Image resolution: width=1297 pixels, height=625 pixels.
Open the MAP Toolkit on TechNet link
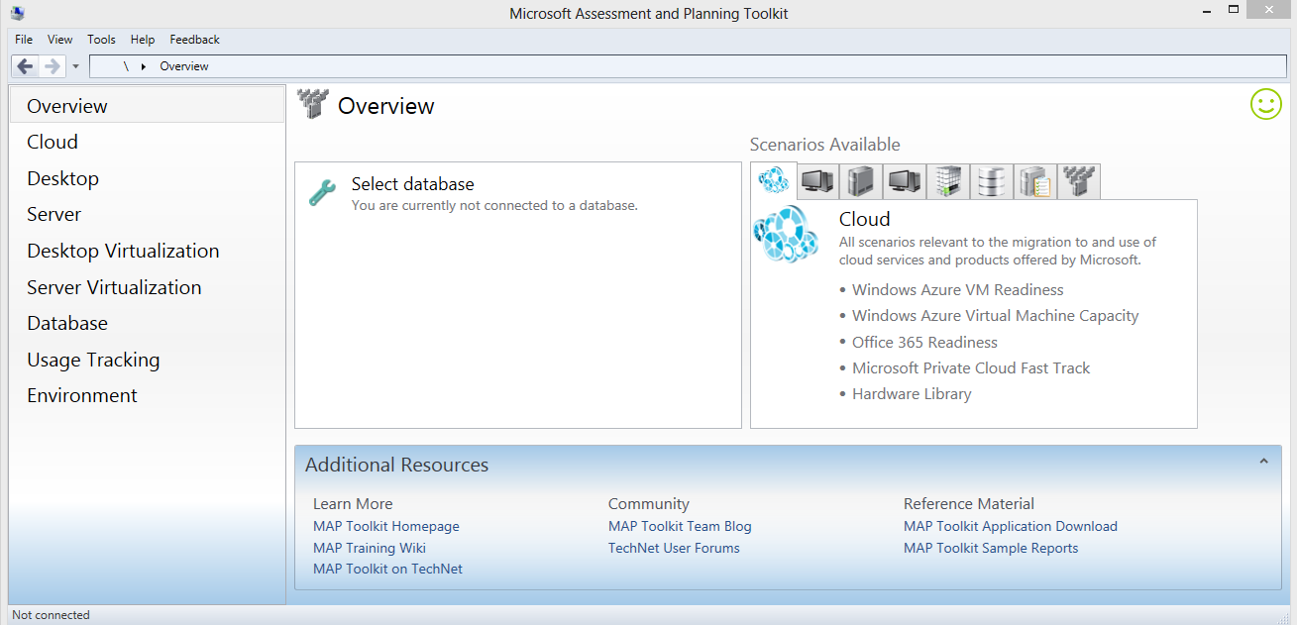point(387,569)
